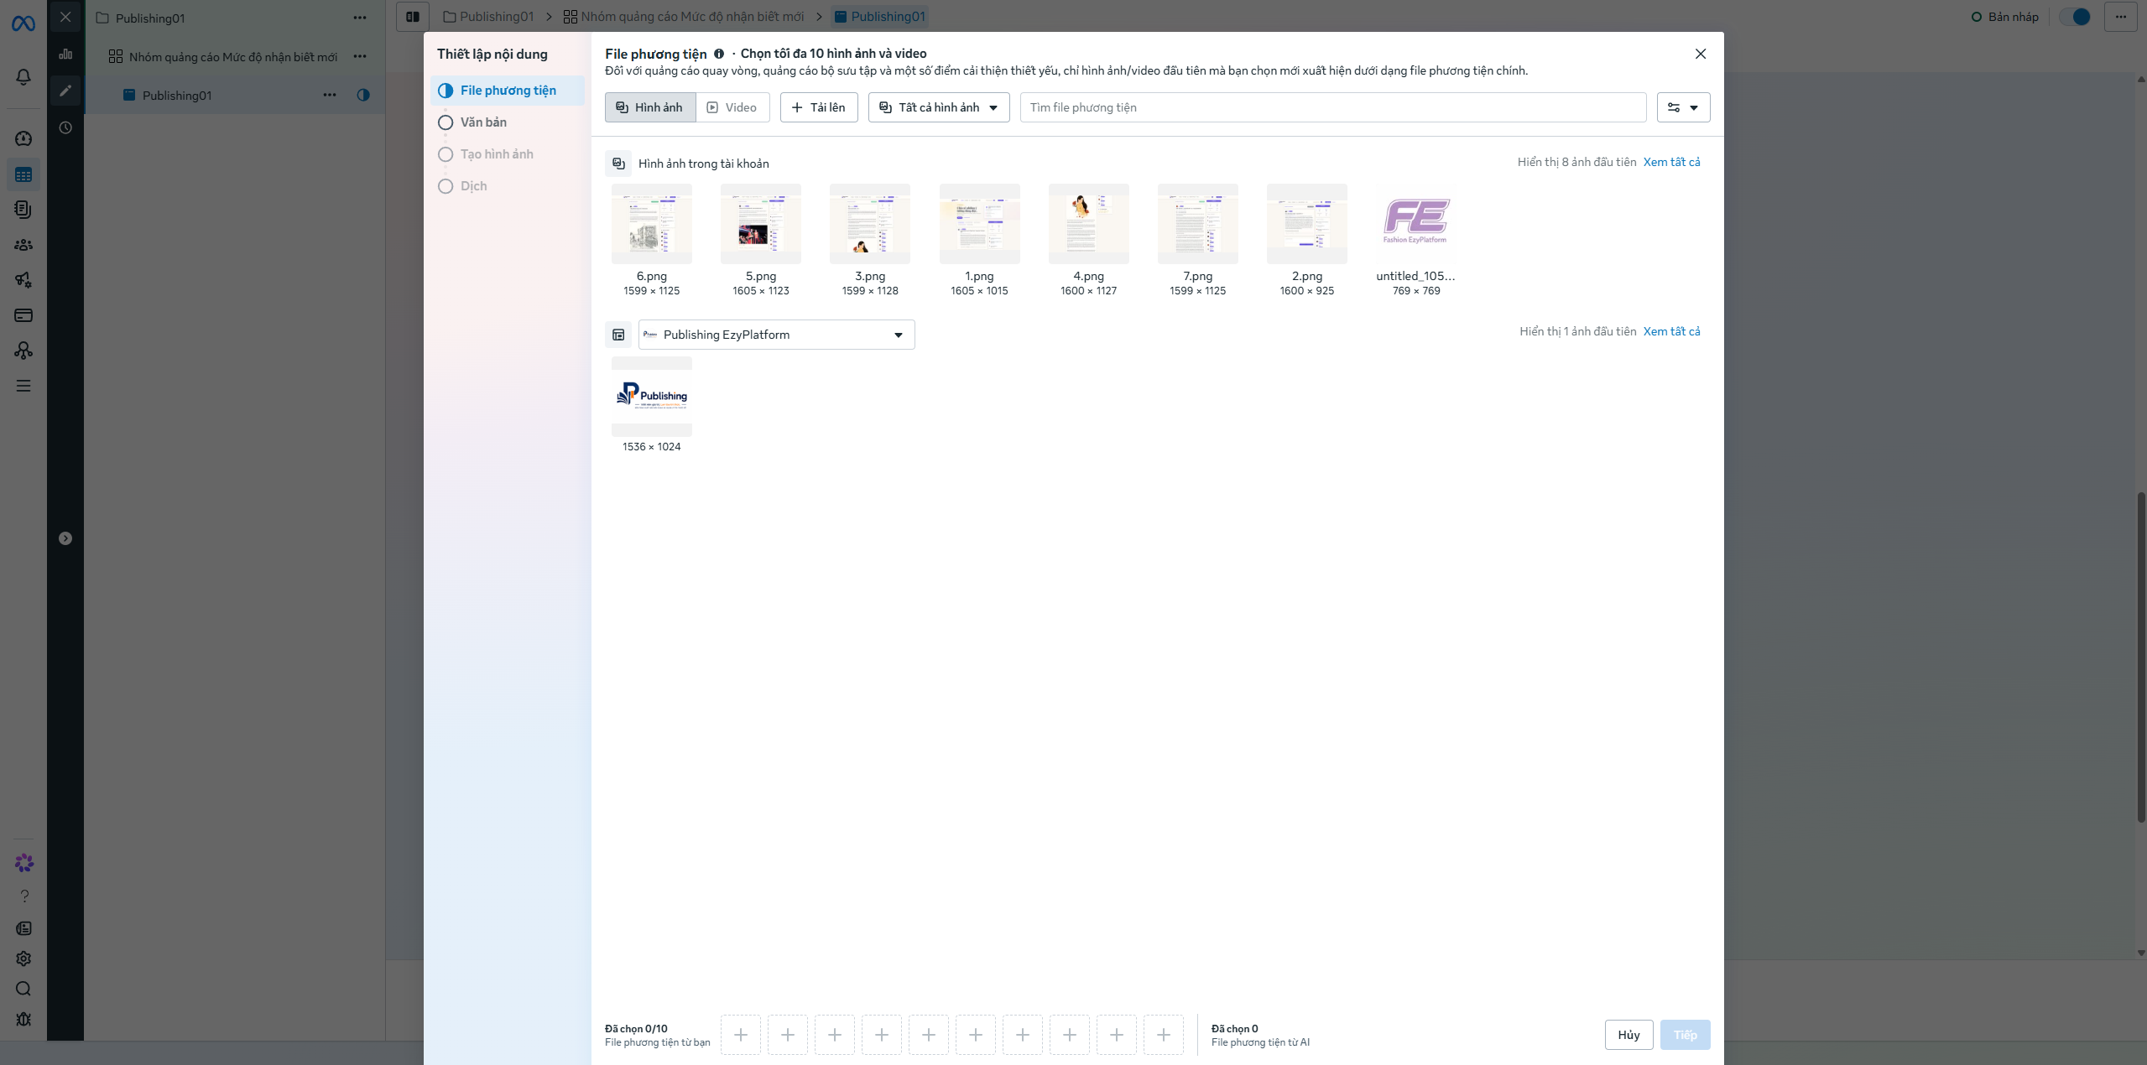
Task: Open account overview gauge icon in sidebar
Action: [x=23, y=138]
